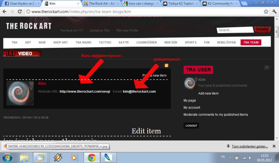Click Kim's pink name heading
Screen dimensions: 279x163
pyautogui.click(x=42, y=83)
